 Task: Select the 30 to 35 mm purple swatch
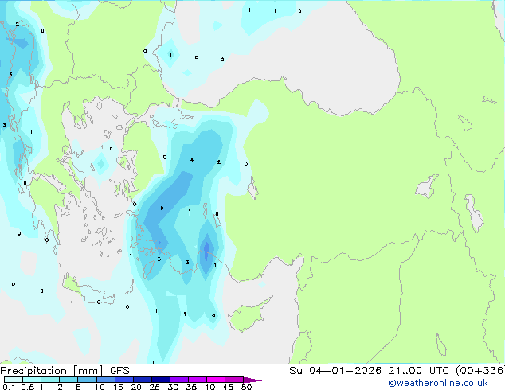178,380
